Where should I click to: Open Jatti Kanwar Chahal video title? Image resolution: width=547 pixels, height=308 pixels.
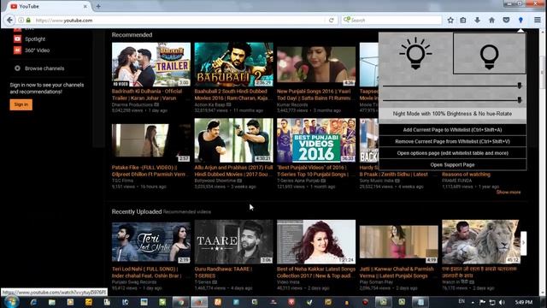397,272
